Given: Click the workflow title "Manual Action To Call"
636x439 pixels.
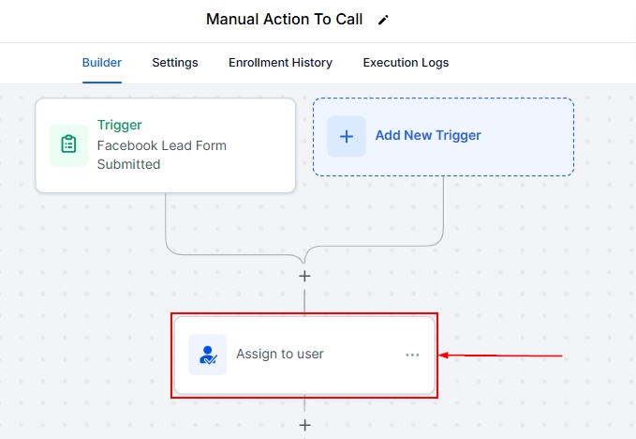Looking at the screenshot, I should pos(284,20).
